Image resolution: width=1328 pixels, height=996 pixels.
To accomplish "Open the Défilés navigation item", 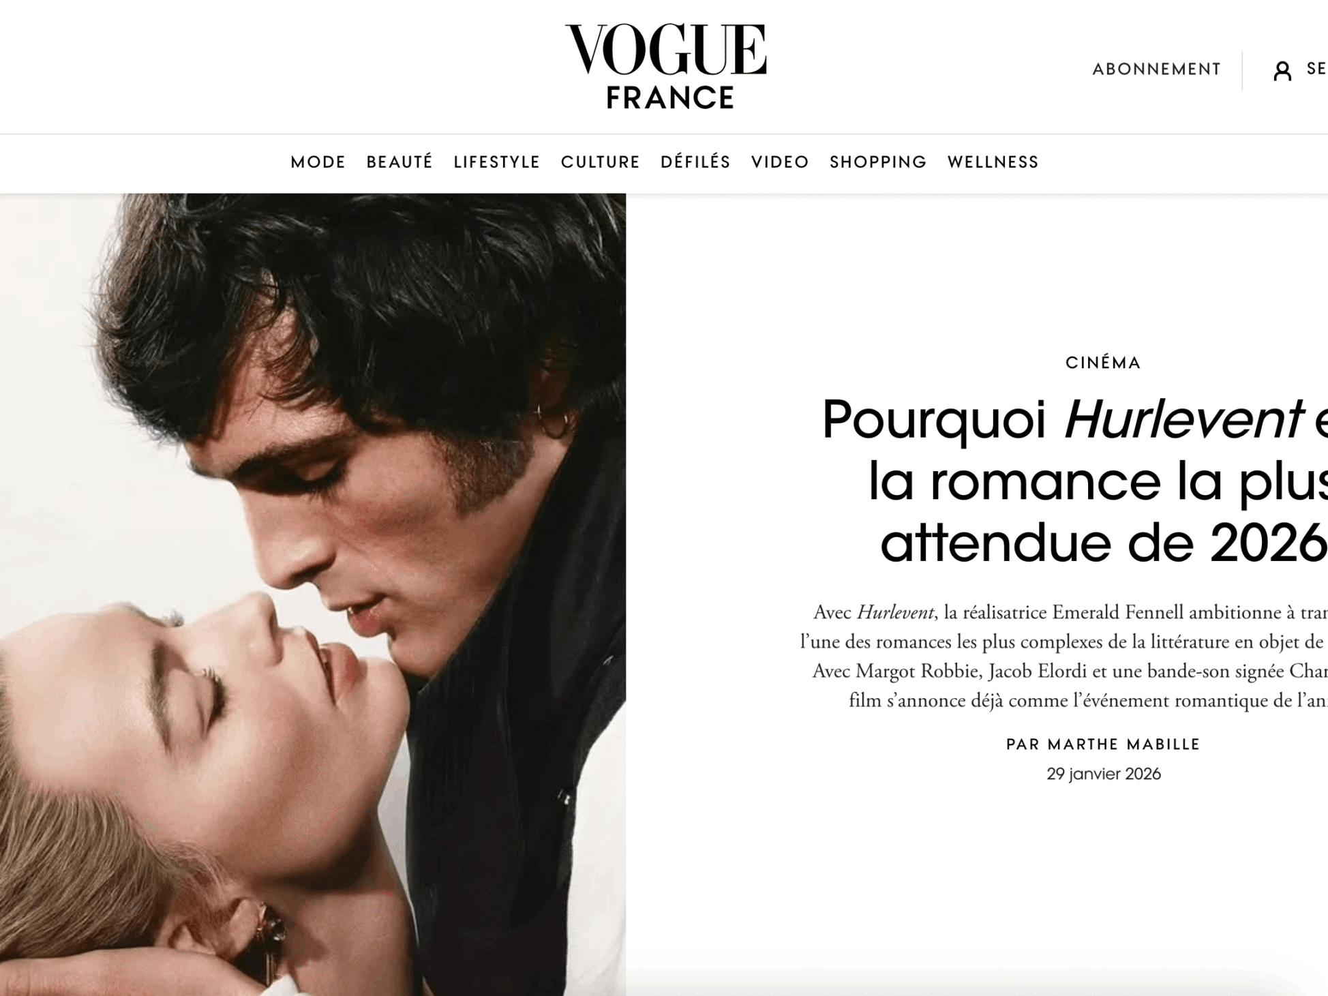I will (695, 162).
